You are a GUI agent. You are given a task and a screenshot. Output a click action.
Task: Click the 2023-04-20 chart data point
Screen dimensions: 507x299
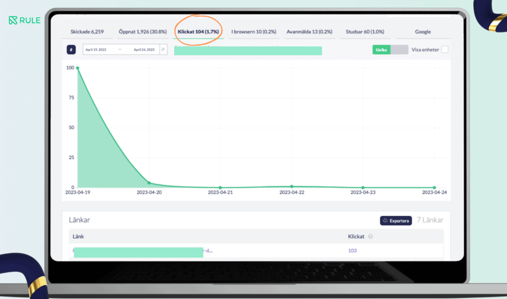tap(149, 183)
